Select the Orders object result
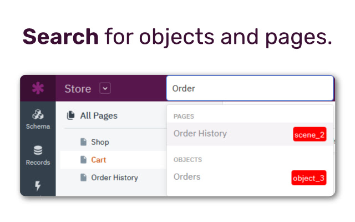 click(x=250, y=177)
